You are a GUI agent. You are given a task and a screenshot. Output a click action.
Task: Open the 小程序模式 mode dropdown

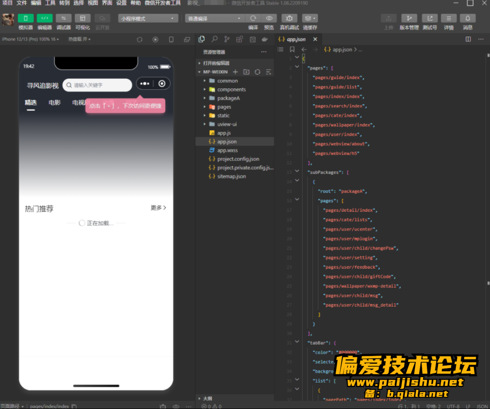click(x=147, y=18)
